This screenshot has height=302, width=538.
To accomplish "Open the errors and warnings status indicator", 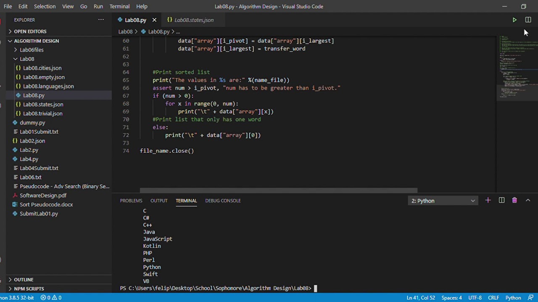I will point(51,298).
